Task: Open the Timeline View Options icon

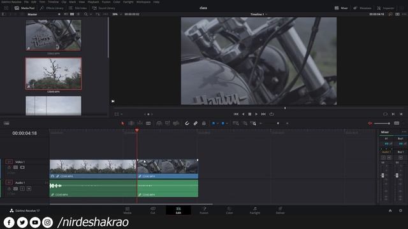Action: coord(6,123)
